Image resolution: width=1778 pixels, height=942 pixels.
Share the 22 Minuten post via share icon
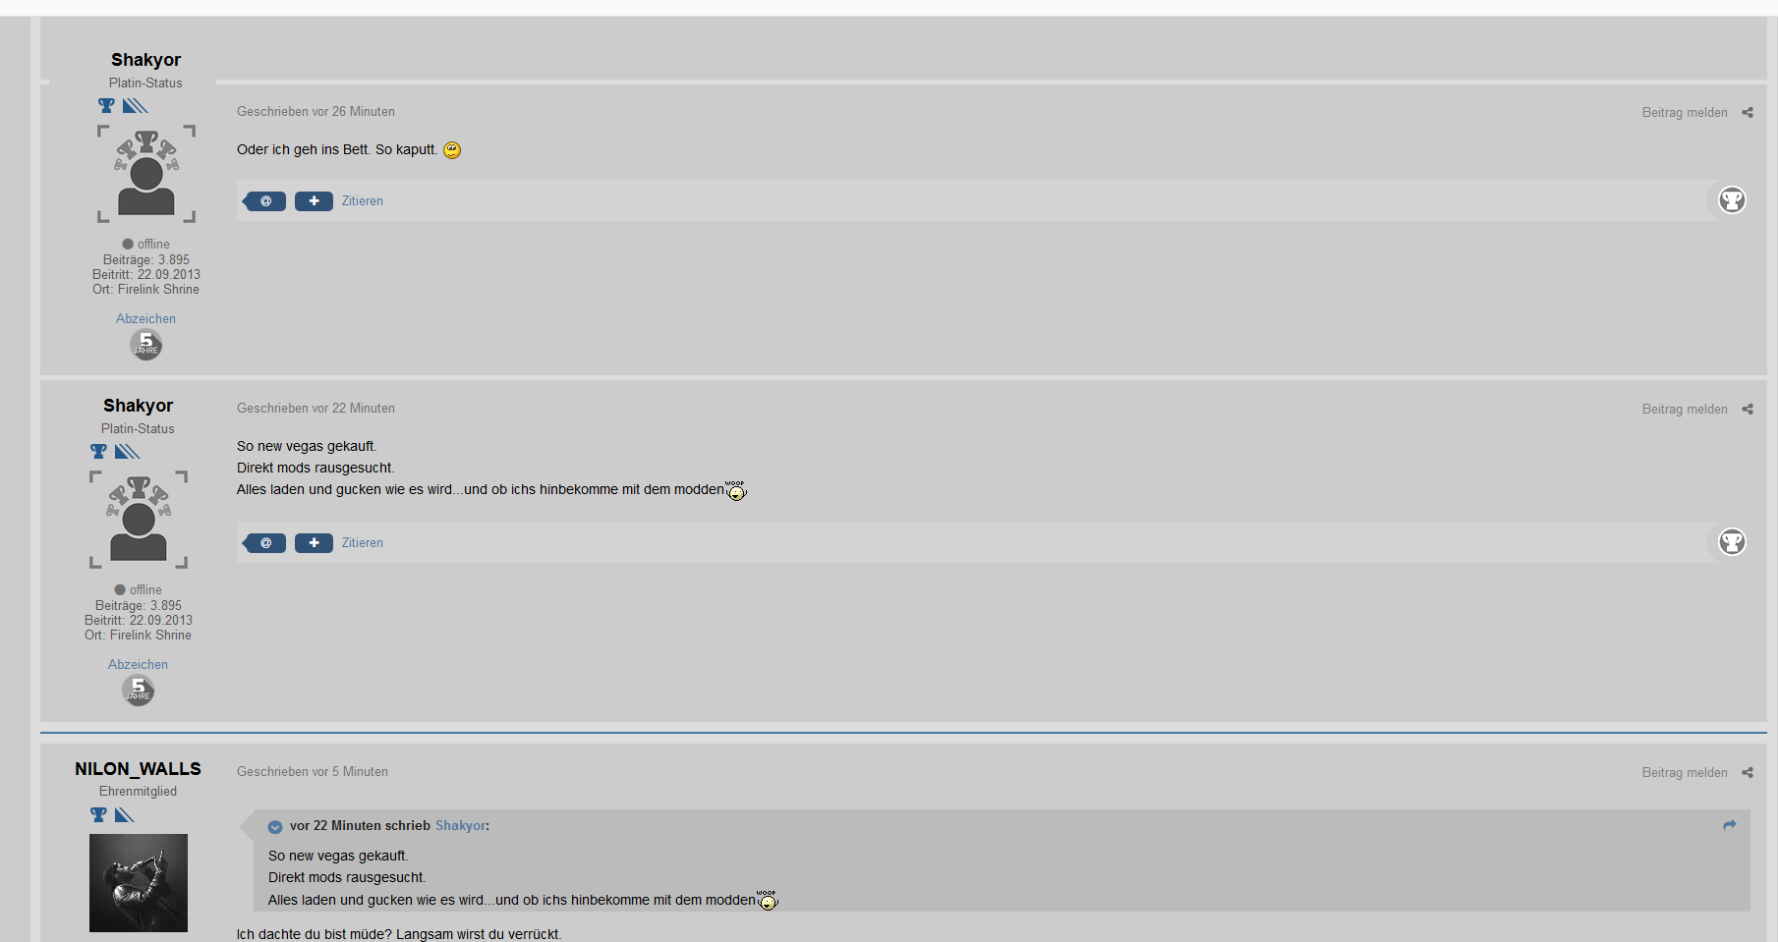click(x=1748, y=410)
